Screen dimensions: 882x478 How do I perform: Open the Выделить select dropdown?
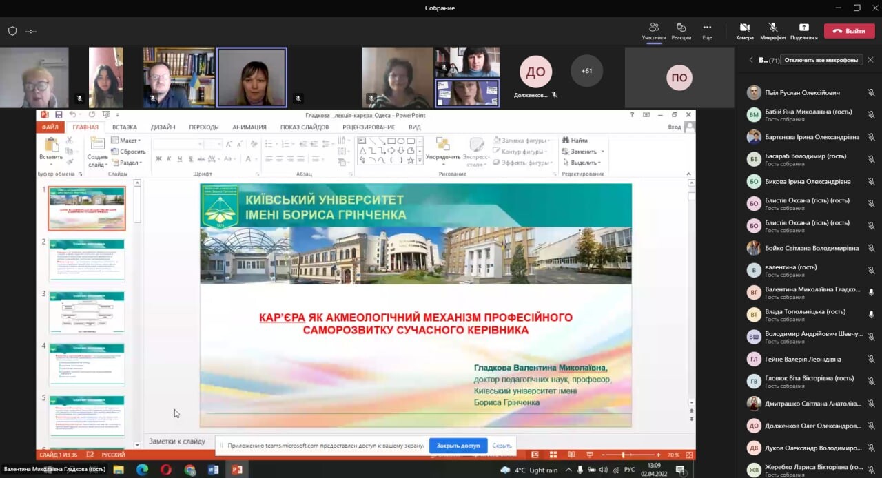(x=582, y=163)
